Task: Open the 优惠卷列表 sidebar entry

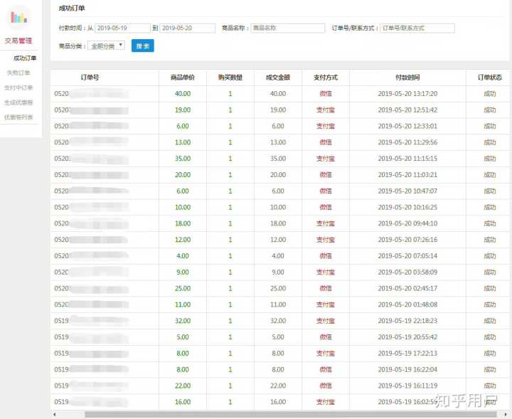Action: click(x=18, y=117)
